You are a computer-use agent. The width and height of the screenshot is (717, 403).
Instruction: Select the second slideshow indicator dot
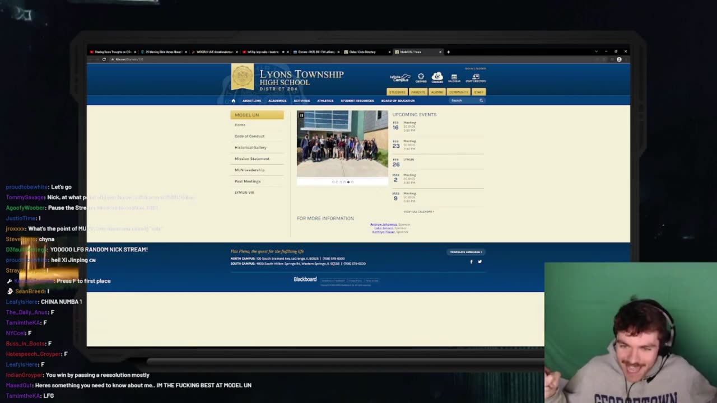click(337, 182)
